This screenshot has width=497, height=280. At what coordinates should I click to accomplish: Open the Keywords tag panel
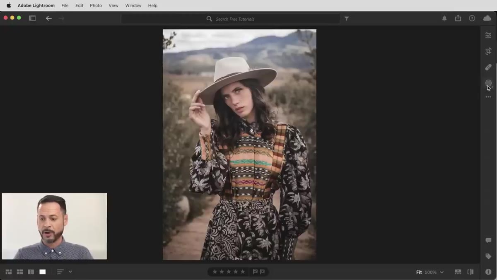point(488,256)
